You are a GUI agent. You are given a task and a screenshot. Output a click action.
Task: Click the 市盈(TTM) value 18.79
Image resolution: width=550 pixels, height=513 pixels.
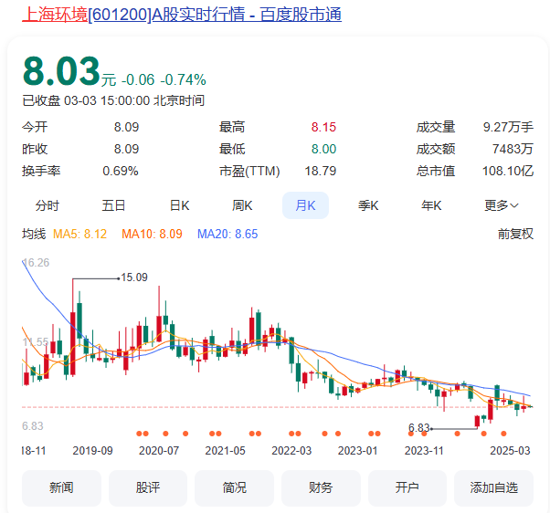[x=321, y=171]
